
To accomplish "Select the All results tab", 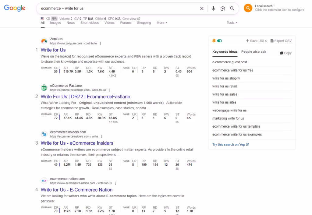I will coord(43,23).
